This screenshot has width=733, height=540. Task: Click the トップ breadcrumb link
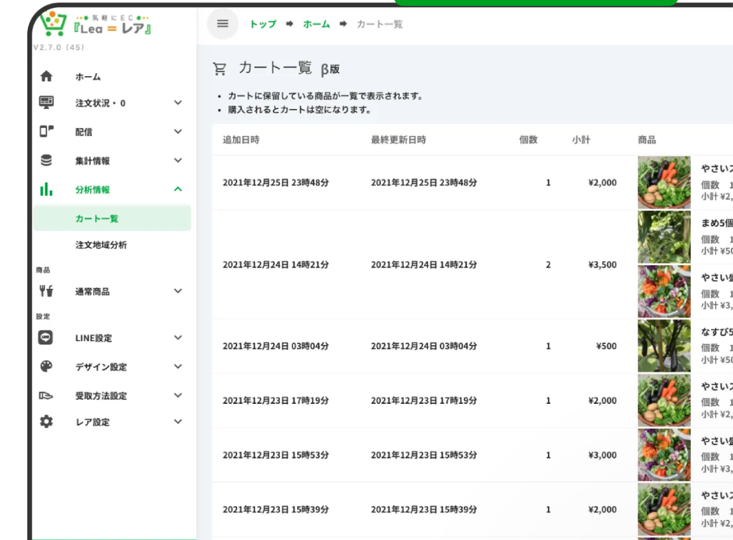click(262, 24)
